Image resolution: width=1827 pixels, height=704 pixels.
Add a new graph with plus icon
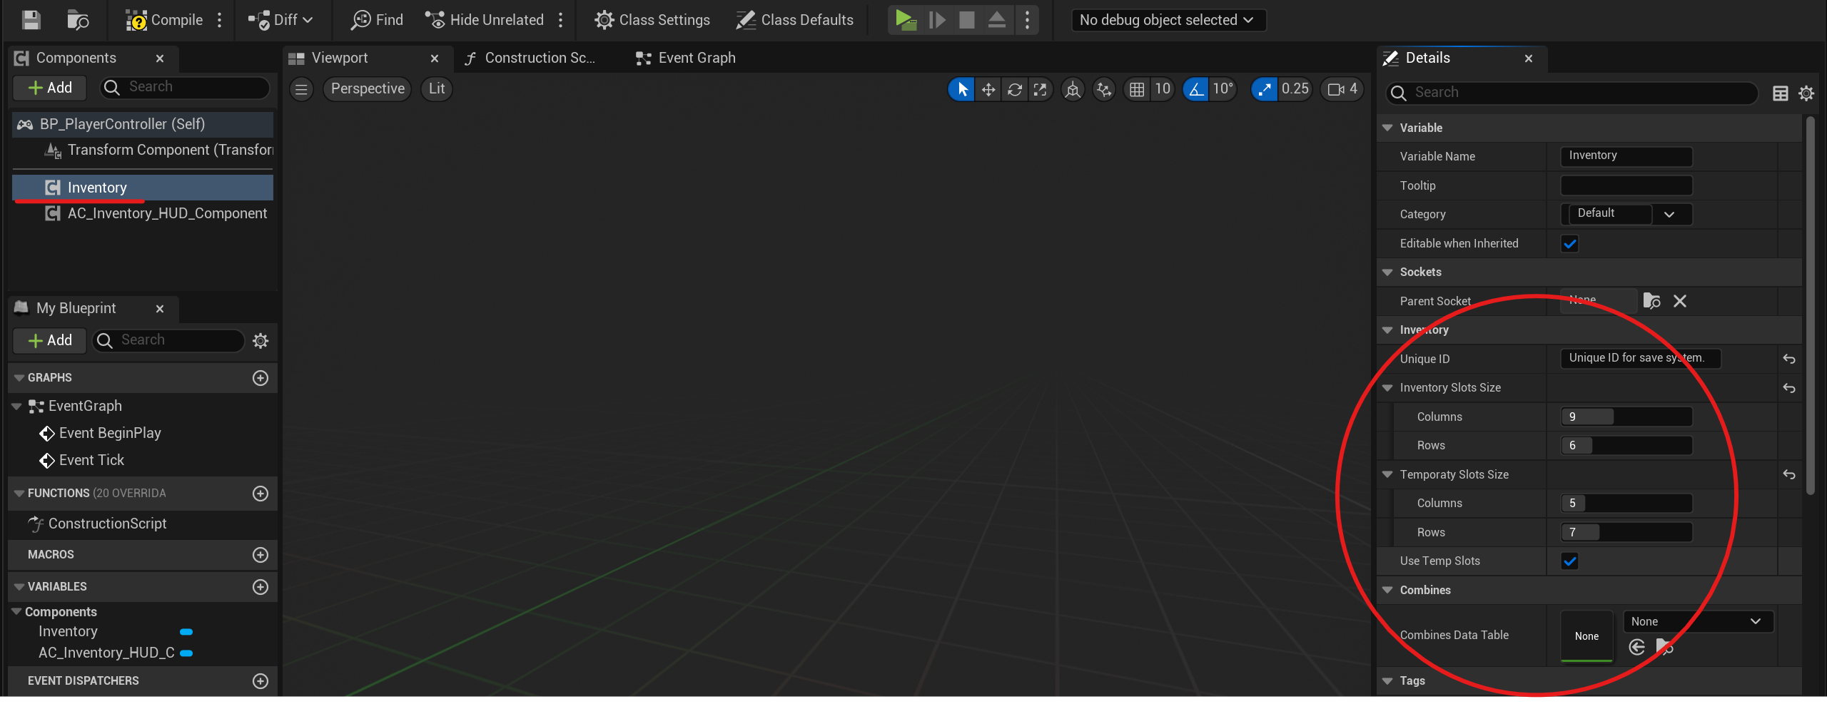[260, 378]
